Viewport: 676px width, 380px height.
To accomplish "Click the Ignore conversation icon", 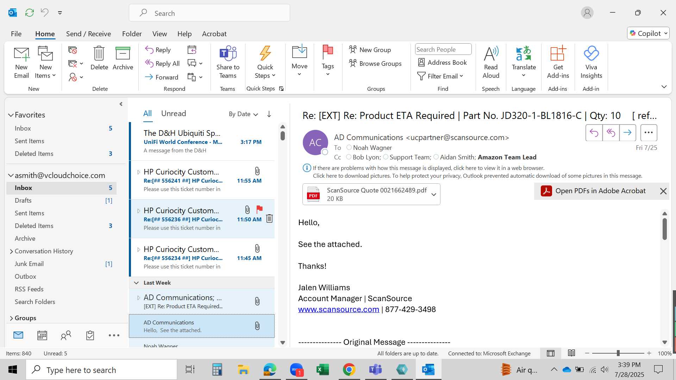I will pyautogui.click(x=73, y=50).
